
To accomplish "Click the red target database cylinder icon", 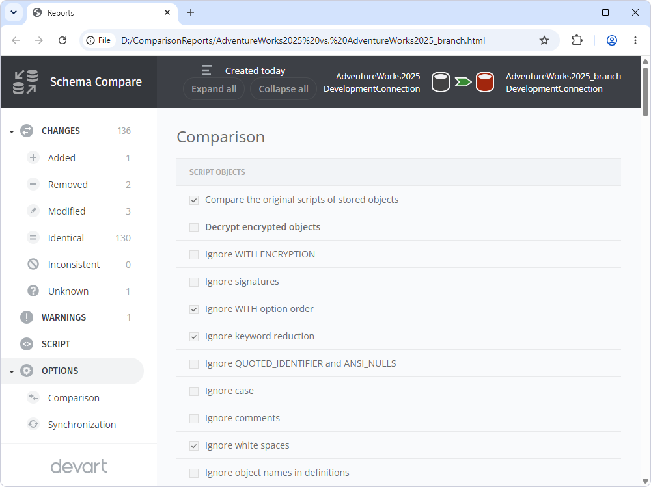I will coord(484,82).
